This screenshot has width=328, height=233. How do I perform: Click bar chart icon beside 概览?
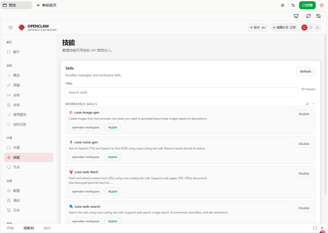[9, 75]
